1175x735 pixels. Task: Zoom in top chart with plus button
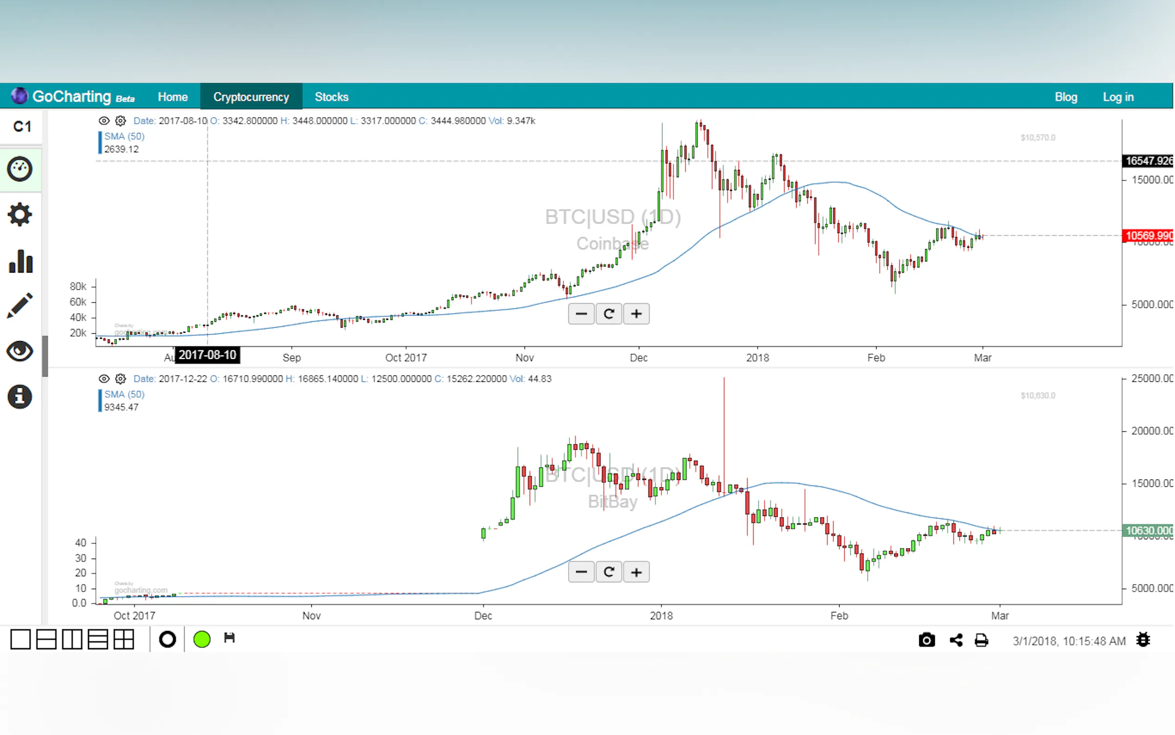click(636, 314)
